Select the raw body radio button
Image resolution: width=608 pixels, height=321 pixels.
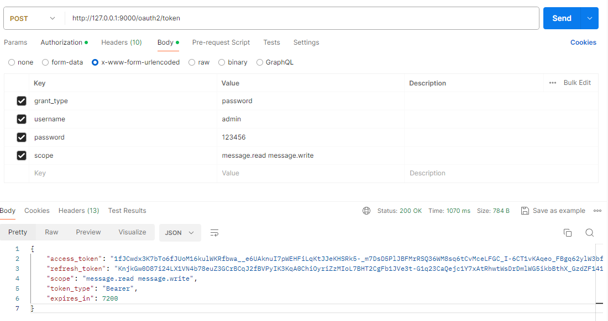(192, 62)
